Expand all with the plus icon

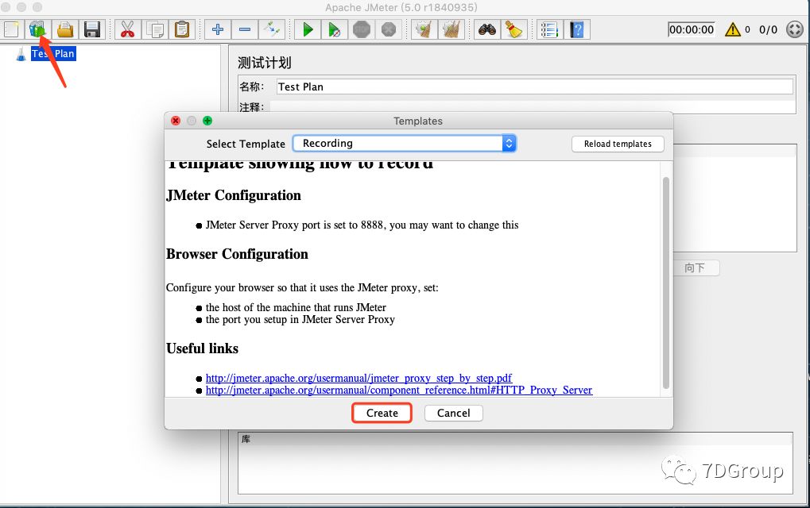pos(218,29)
